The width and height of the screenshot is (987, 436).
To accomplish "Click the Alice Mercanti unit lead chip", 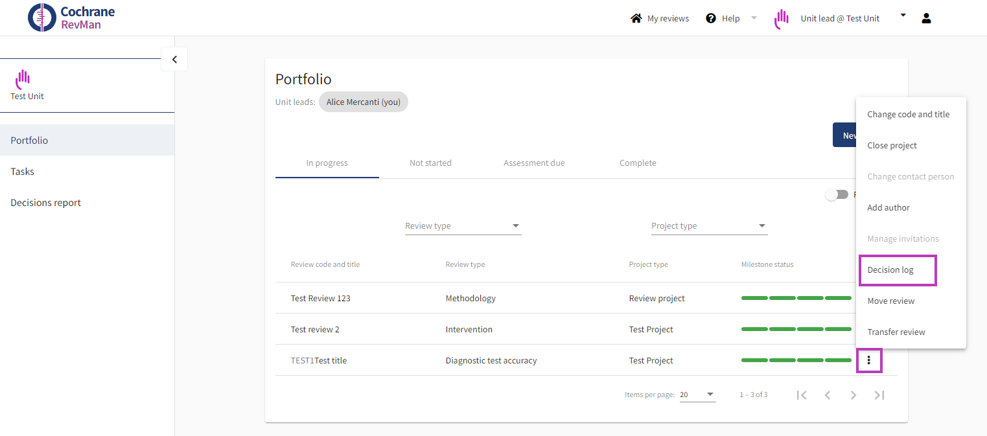I will click(363, 102).
